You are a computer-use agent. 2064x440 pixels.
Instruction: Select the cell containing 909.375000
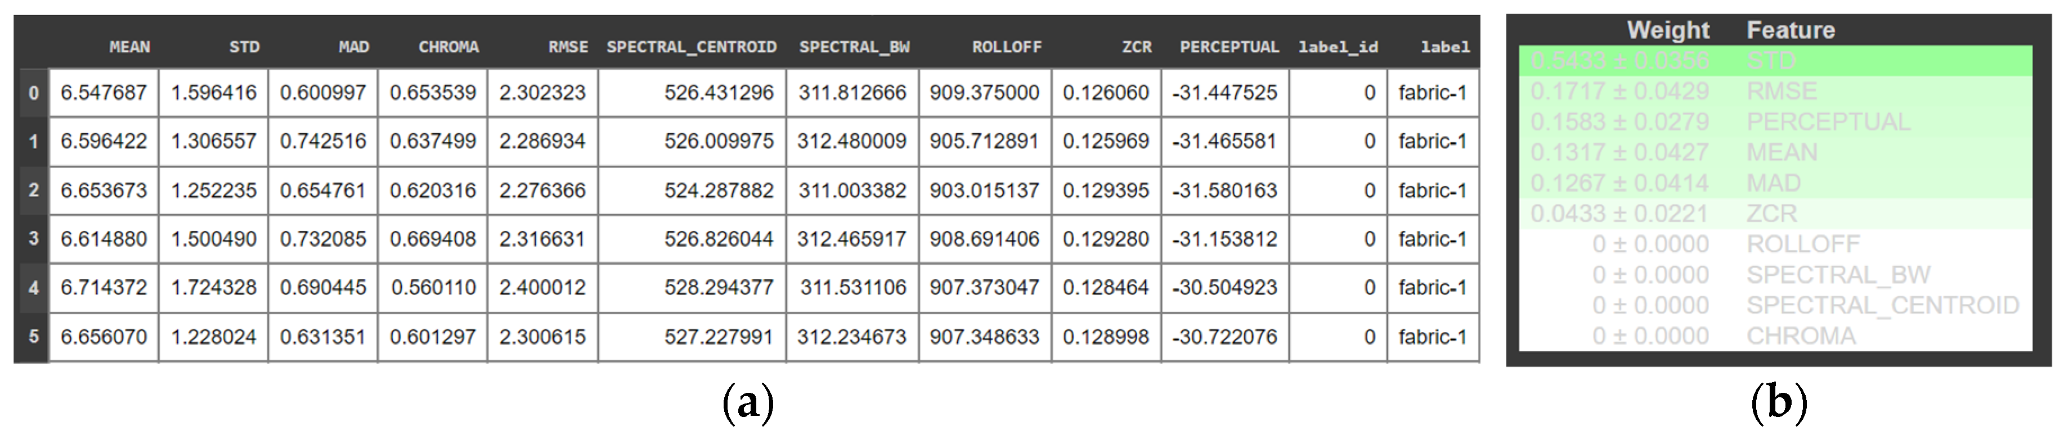click(x=984, y=93)
